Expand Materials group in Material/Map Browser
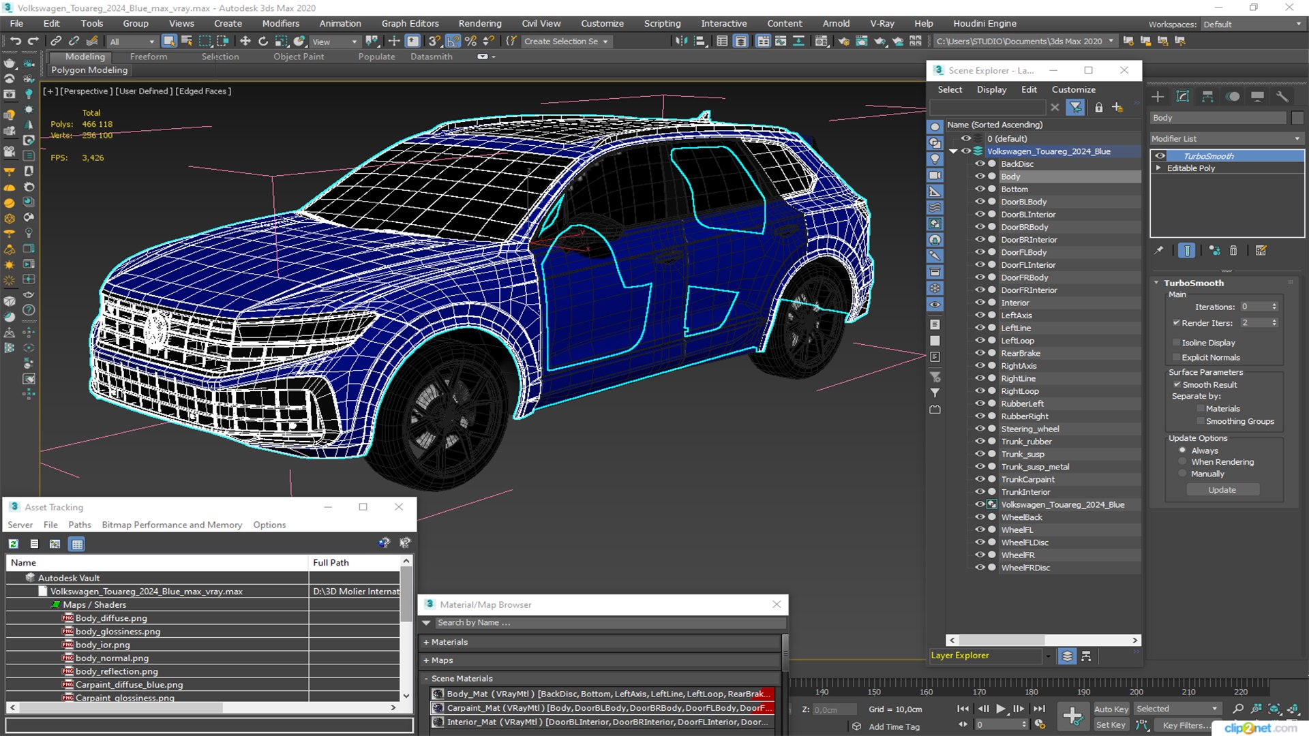 (425, 642)
